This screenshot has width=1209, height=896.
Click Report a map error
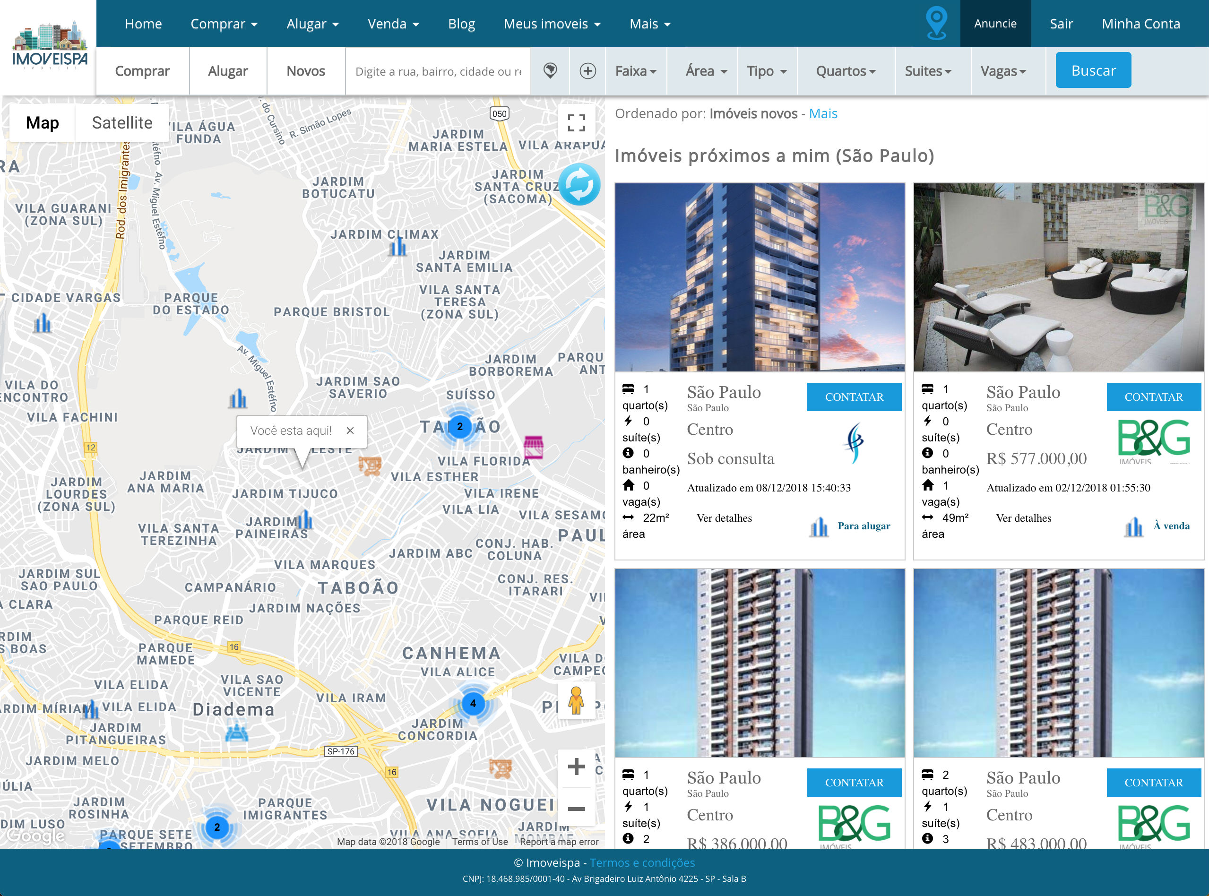(559, 841)
